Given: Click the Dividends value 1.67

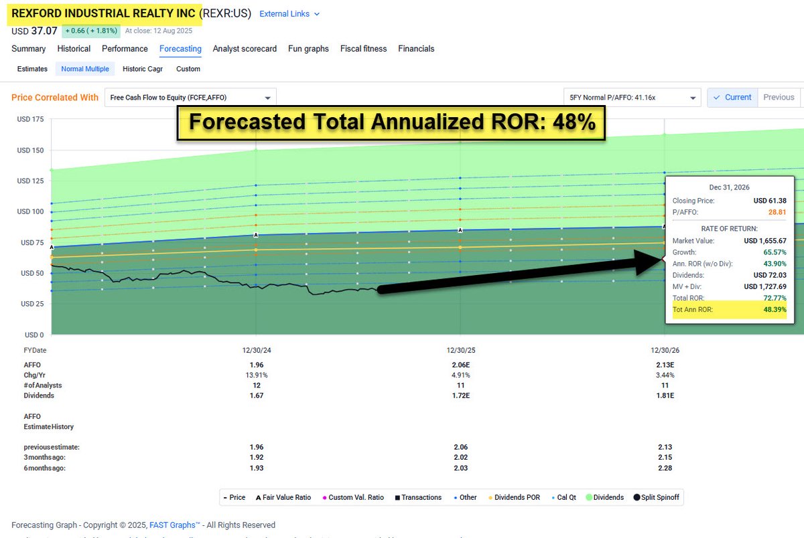Looking at the screenshot, I should (256, 395).
